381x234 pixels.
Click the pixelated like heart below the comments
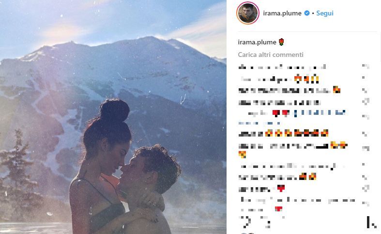tap(245, 222)
